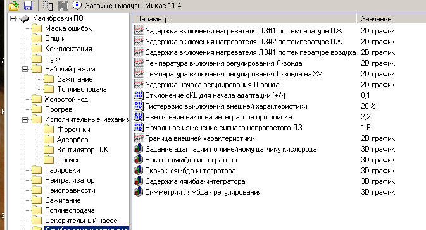The height and width of the screenshot is (230, 426).
Task: Click 3D icon for Симметрия лямбда - регулирования
Action: pyautogui.click(x=139, y=191)
